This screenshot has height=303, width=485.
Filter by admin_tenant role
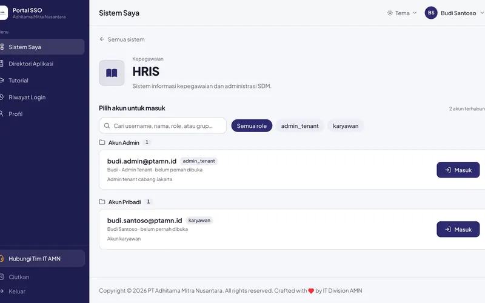tap(299, 126)
